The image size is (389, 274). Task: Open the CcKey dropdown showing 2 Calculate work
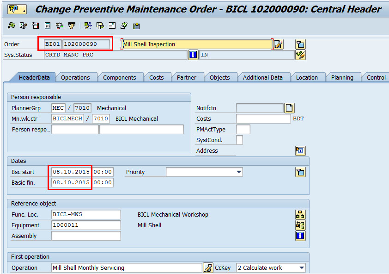[301, 268]
